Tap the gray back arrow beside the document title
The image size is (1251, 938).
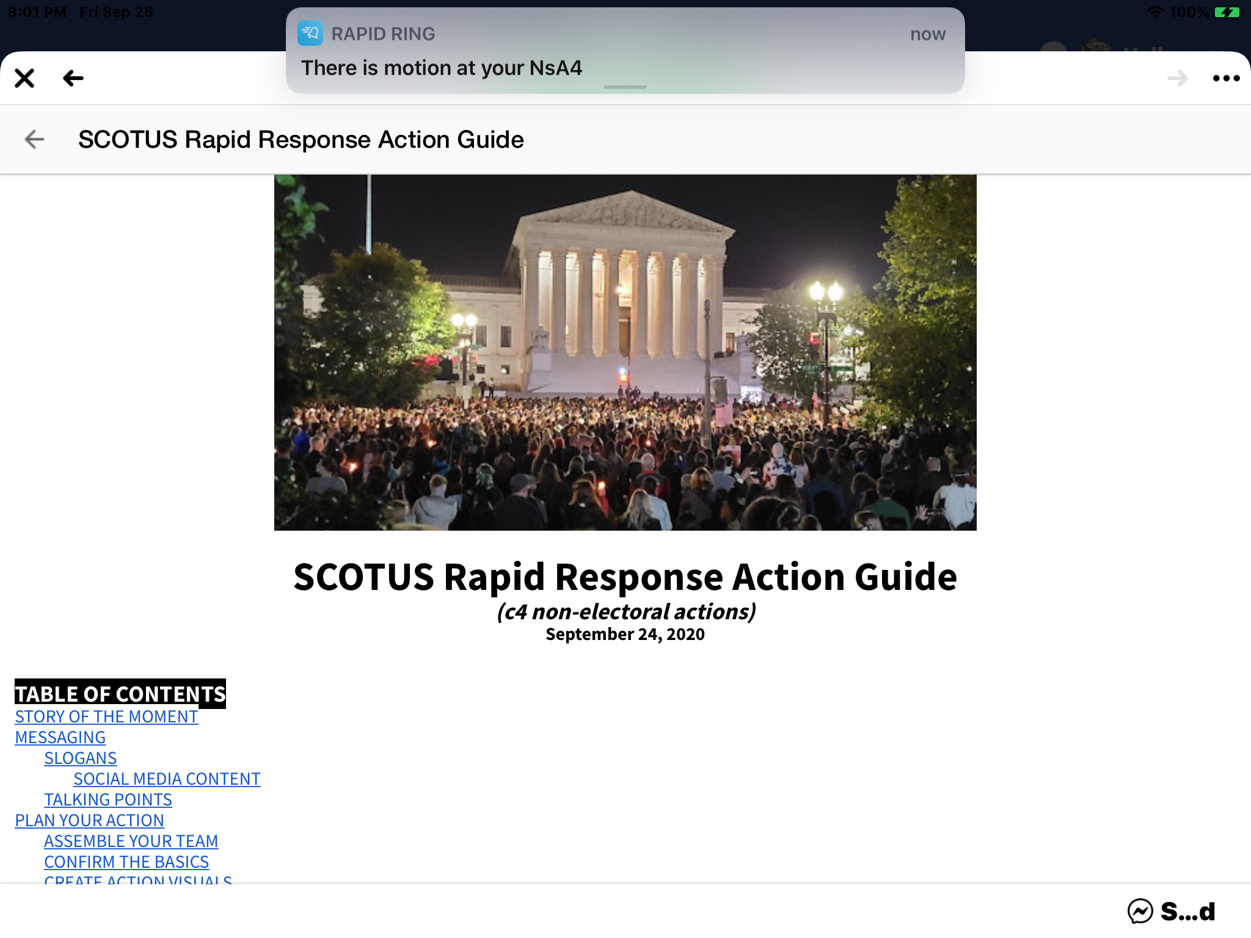[x=34, y=139]
